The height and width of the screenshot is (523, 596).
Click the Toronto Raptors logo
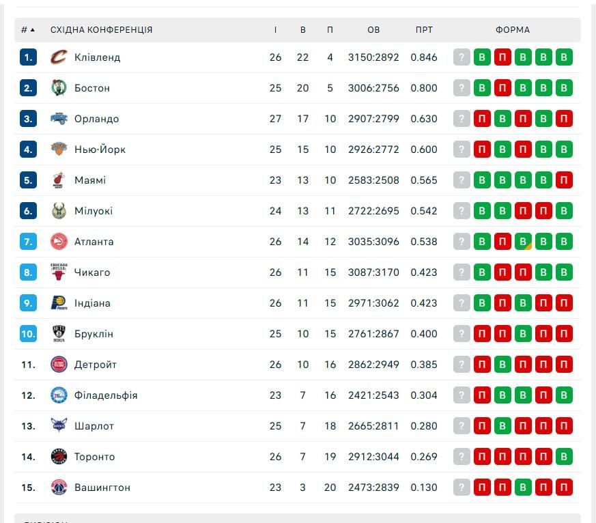59,457
